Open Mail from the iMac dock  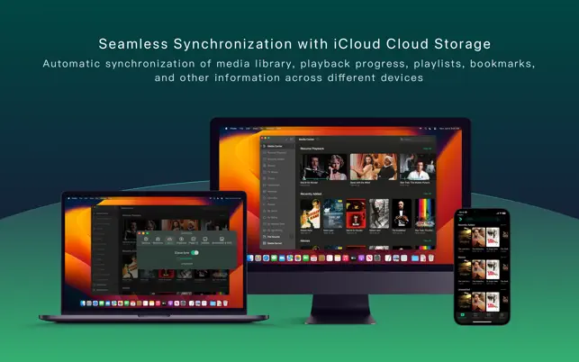(282, 258)
